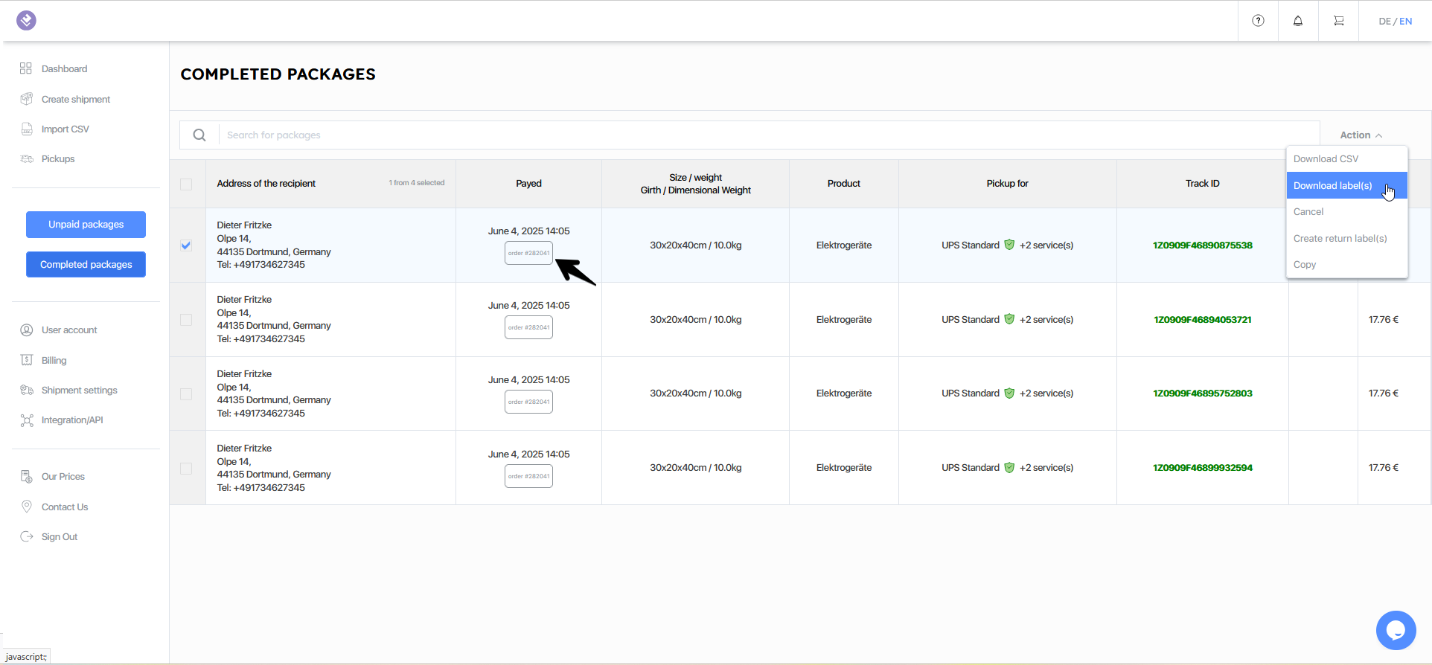This screenshot has height=665, width=1432.
Task: Open User account settings
Action: [69, 330]
